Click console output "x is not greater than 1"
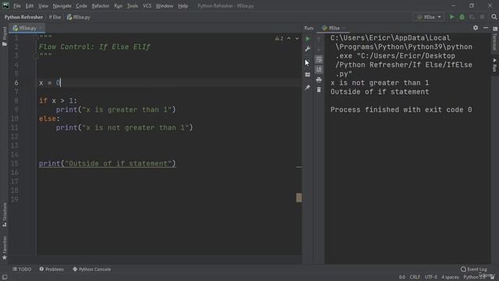This screenshot has height=281, width=499. (380, 84)
